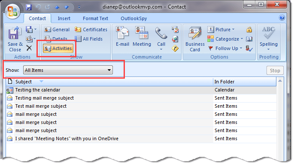Click the Save icon in quick access toolbar

pyautogui.click(x=29, y=7)
